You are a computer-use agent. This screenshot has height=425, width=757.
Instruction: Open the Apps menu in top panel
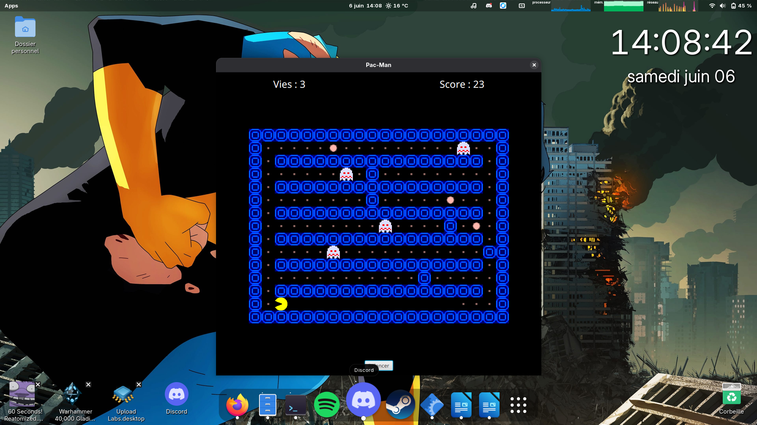(11, 6)
